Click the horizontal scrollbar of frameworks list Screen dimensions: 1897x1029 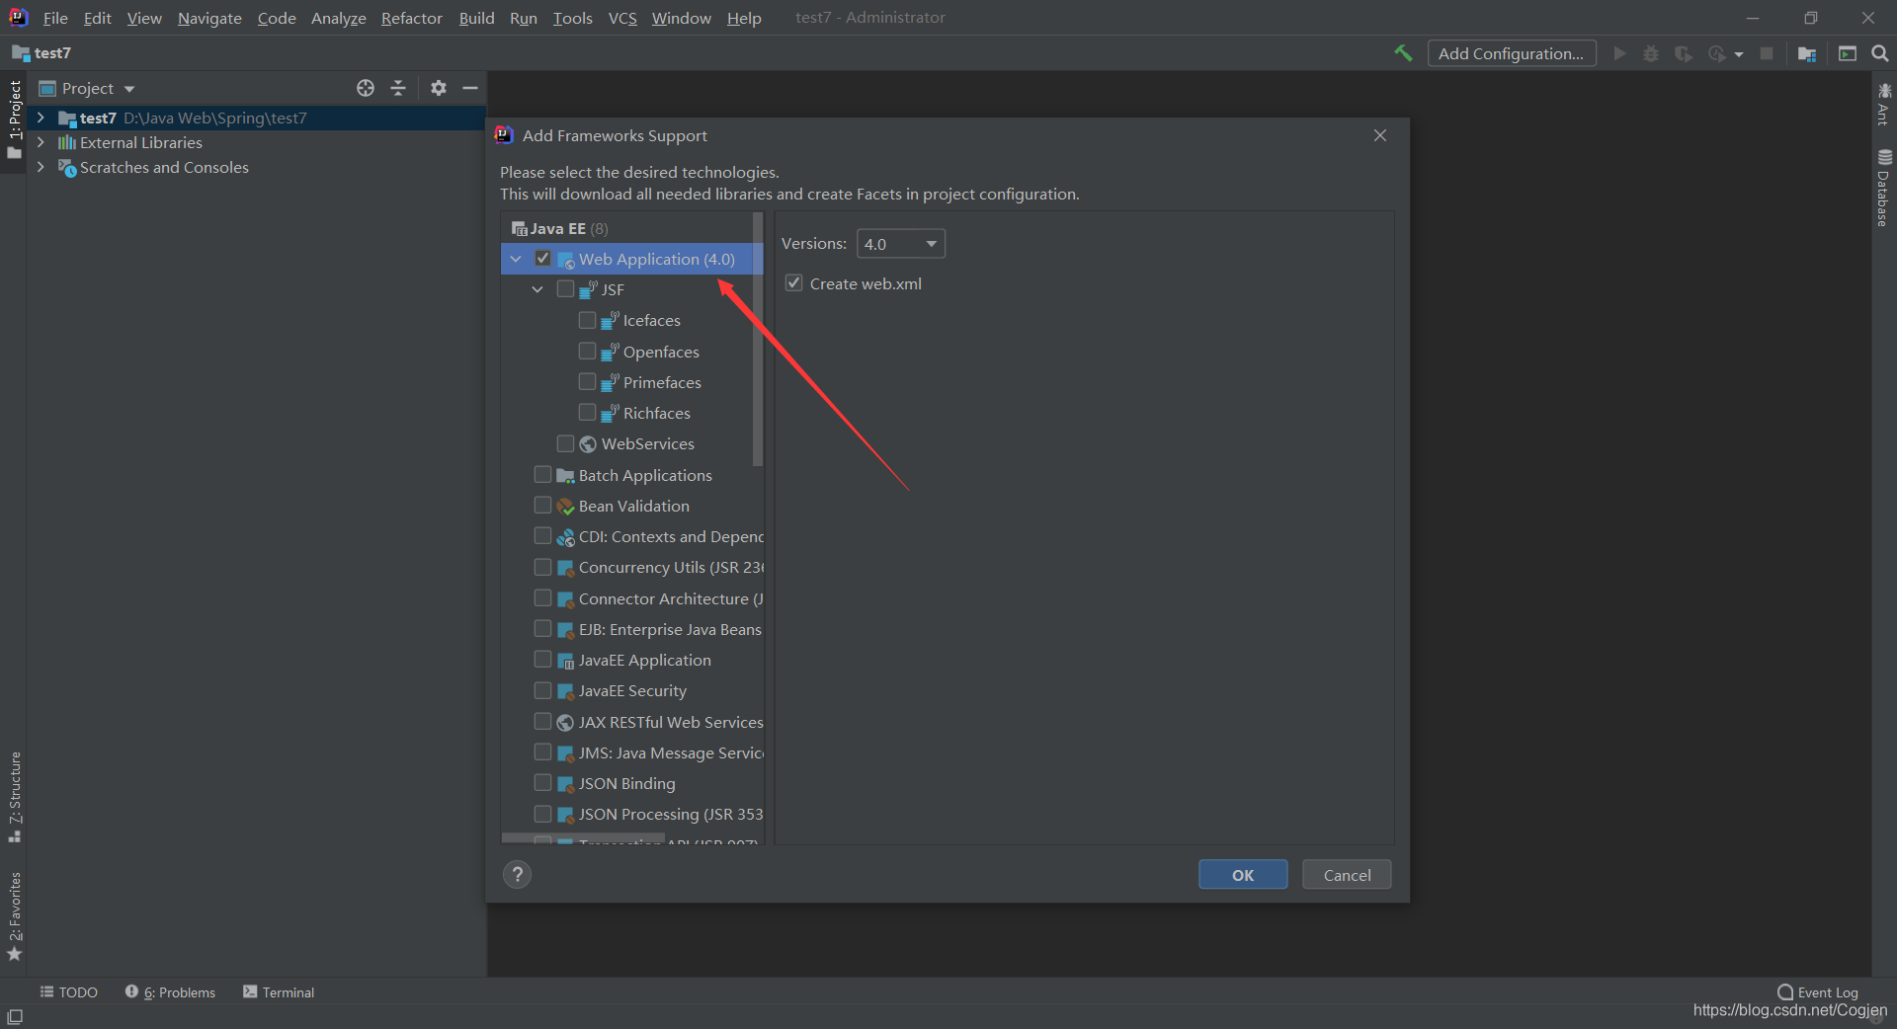pos(583,838)
